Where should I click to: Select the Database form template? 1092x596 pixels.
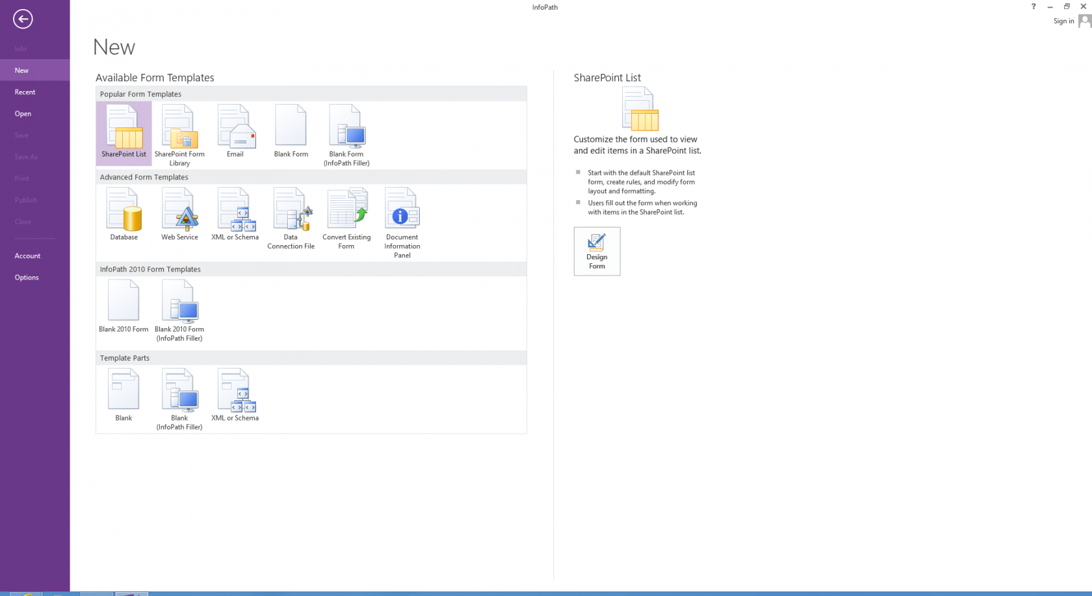(123, 214)
